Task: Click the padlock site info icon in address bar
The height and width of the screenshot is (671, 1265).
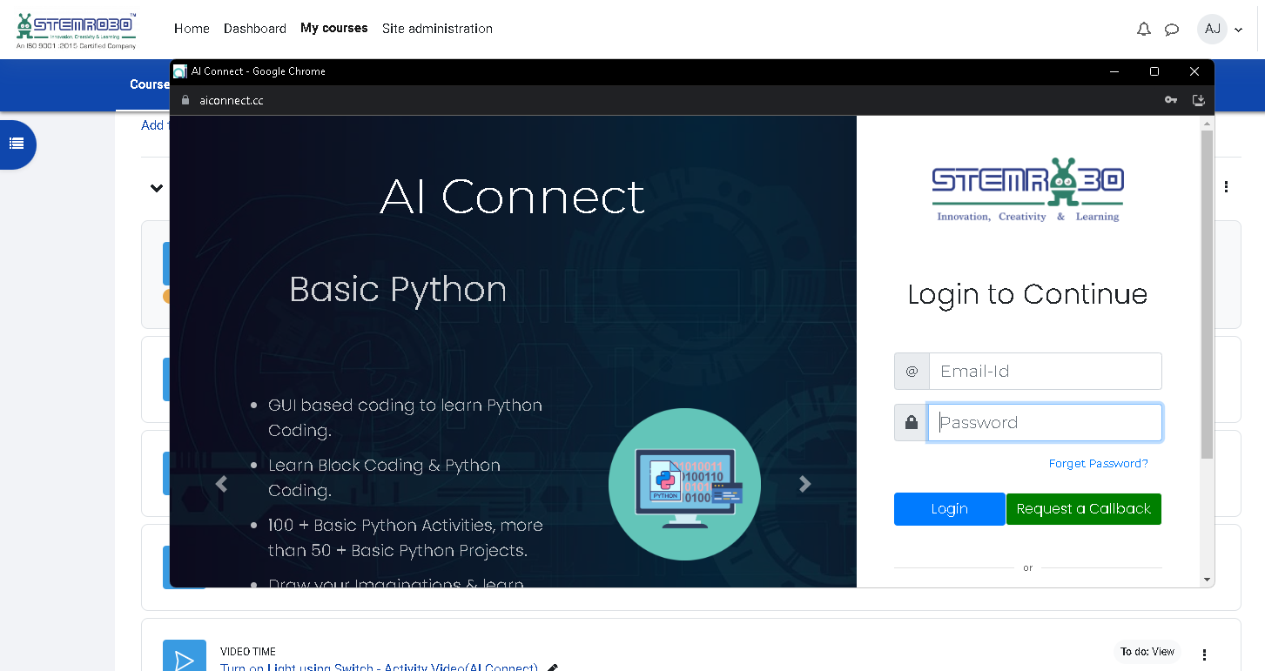Action: pos(185,100)
